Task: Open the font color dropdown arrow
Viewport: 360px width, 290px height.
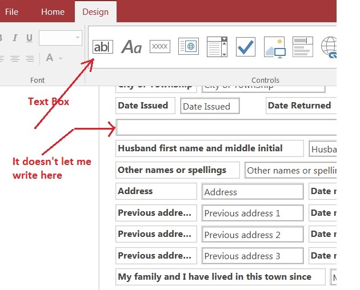Action: pyautogui.click(x=61, y=58)
